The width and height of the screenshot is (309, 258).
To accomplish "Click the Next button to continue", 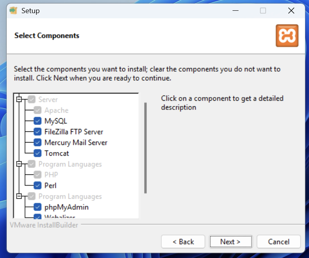I will [230, 242].
